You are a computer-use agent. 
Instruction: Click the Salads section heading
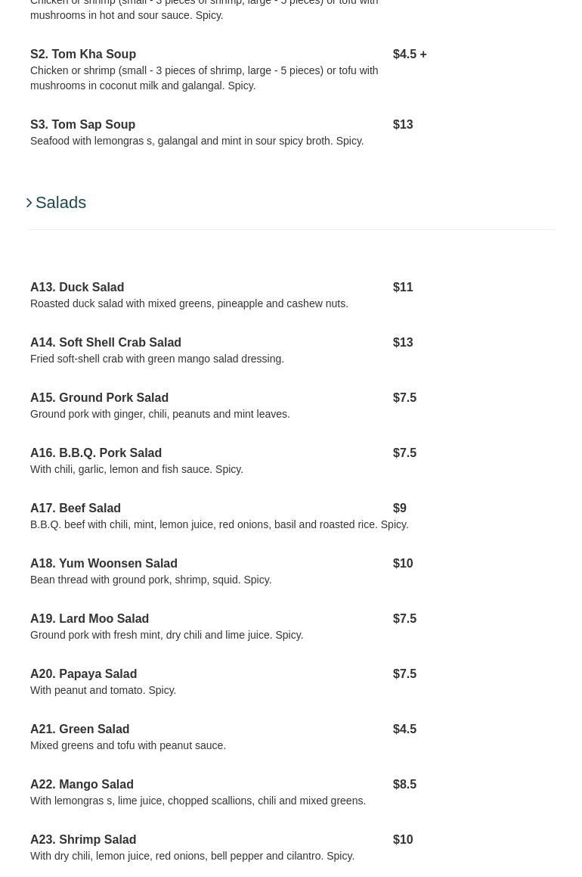pos(60,203)
